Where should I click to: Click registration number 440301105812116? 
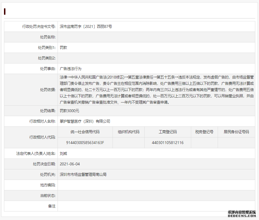tap(168, 143)
